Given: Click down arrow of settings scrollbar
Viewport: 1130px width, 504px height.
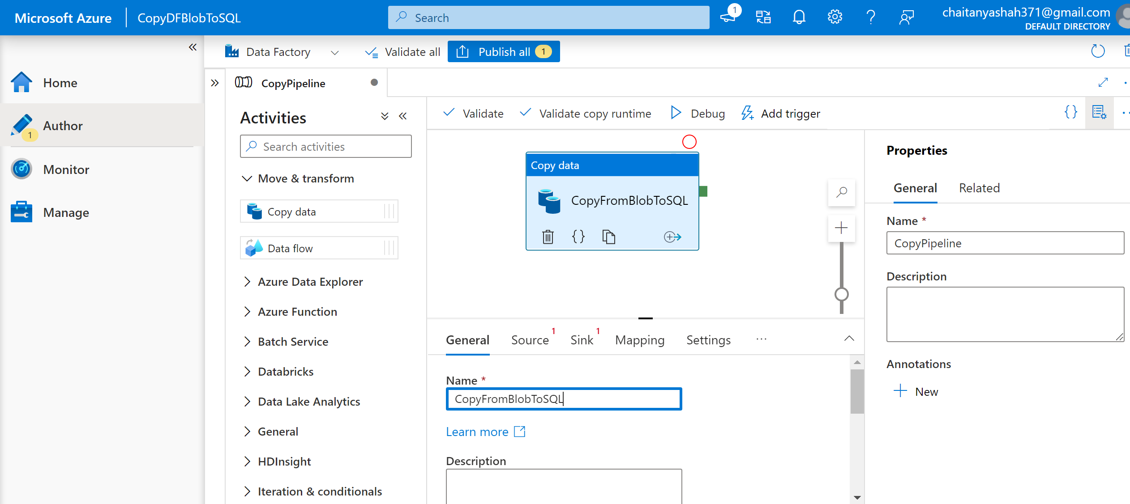Looking at the screenshot, I should point(857,497).
